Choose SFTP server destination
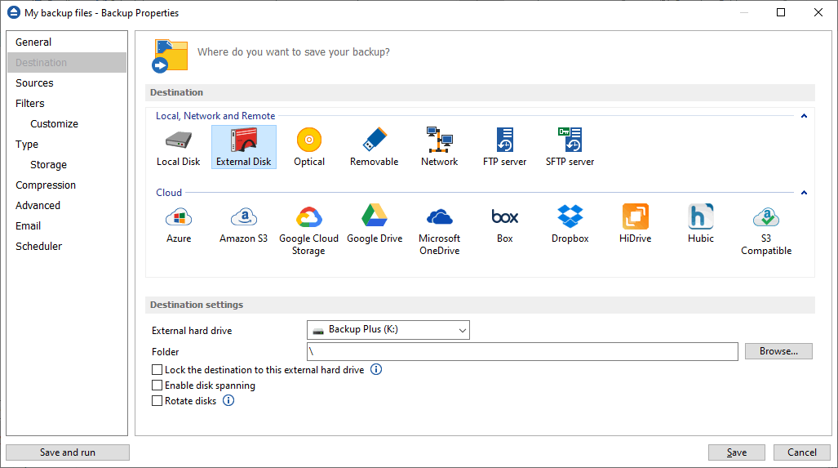The image size is (838, 468). 570,147
